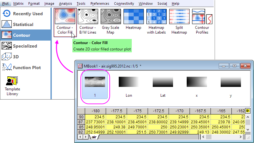Click the -180 column header

tap(96, 111)
